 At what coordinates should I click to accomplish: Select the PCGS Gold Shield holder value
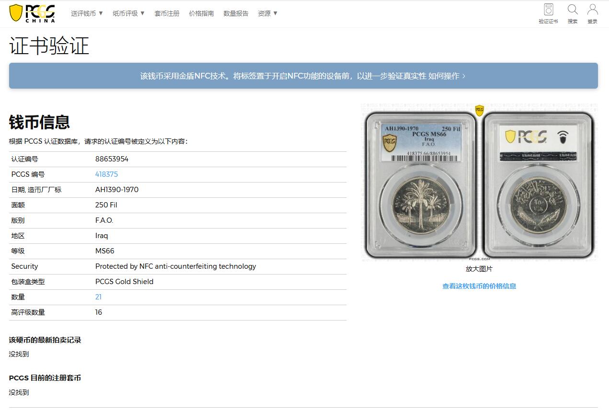(124, 282)
